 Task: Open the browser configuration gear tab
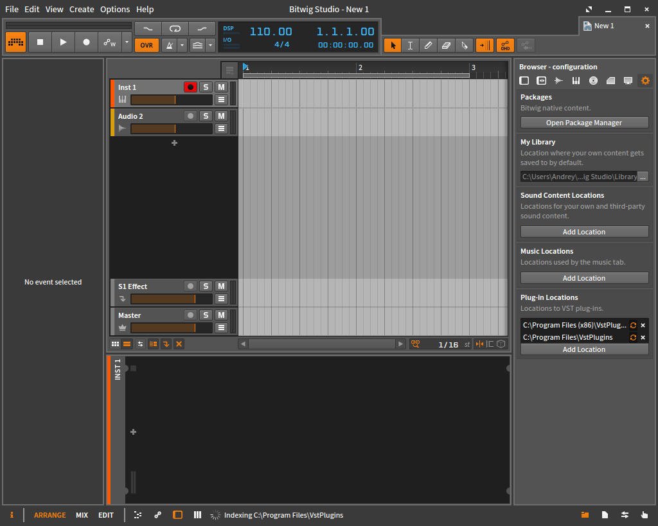[645, 80]
